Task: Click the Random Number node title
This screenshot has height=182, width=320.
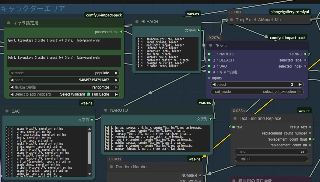Action: click(132, 167)
